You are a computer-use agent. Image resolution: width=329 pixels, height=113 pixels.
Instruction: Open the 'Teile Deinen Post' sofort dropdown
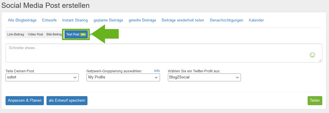click(42, 77)
